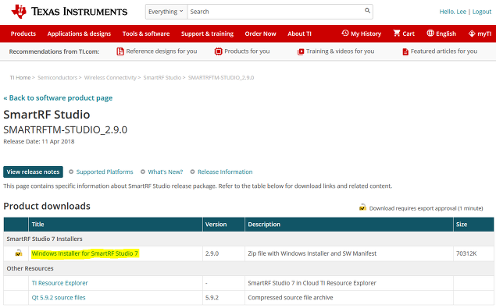Click the globe language icon

pos(430,34)
